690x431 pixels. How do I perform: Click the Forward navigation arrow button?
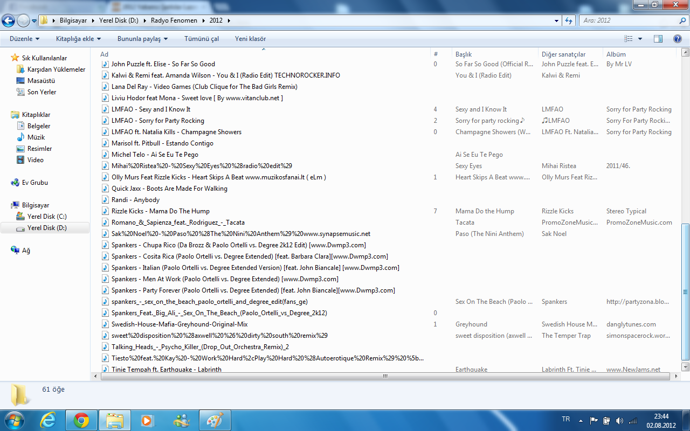(x=23, y=20)
